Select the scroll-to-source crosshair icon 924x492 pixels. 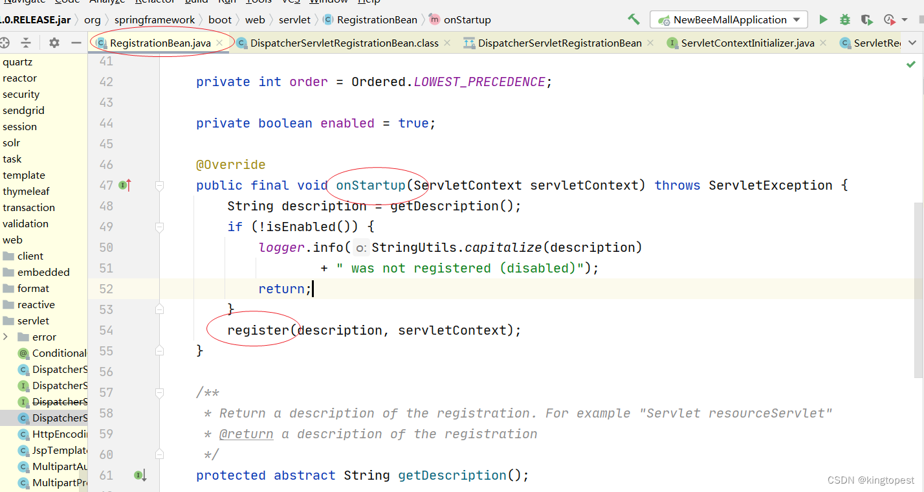[6, 43]
